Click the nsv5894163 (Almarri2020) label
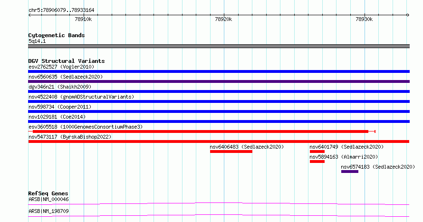 pos(344,157)
